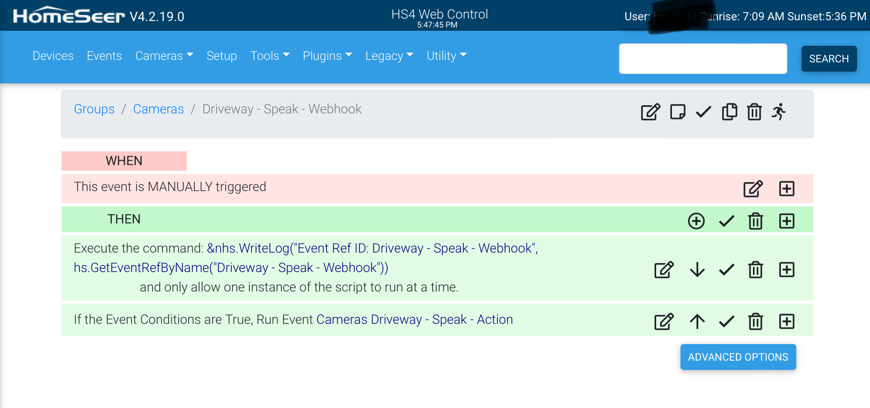Add a trigger with WHEN row plus icon
Viewport: 870px width, 408px height.
pos(787,189)
